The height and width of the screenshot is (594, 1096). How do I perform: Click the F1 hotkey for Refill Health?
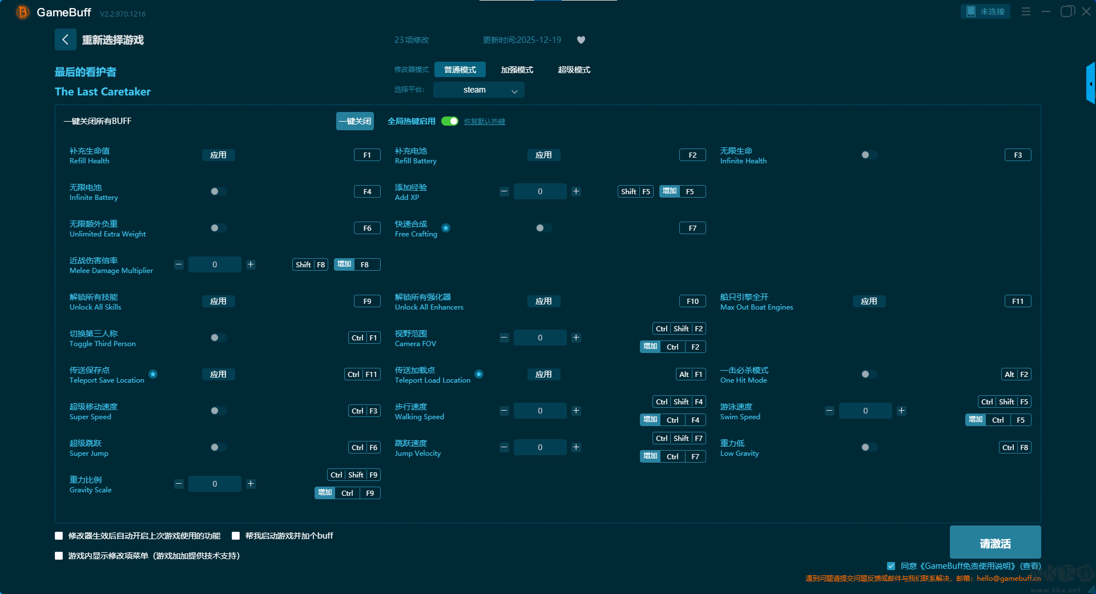367,155
